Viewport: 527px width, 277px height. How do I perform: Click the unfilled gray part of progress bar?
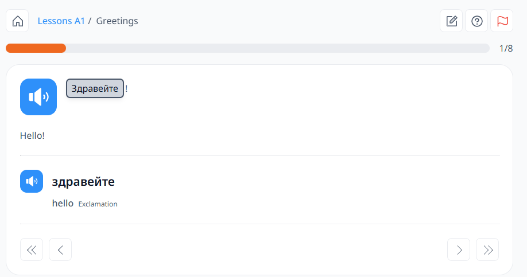click(278, 48)
